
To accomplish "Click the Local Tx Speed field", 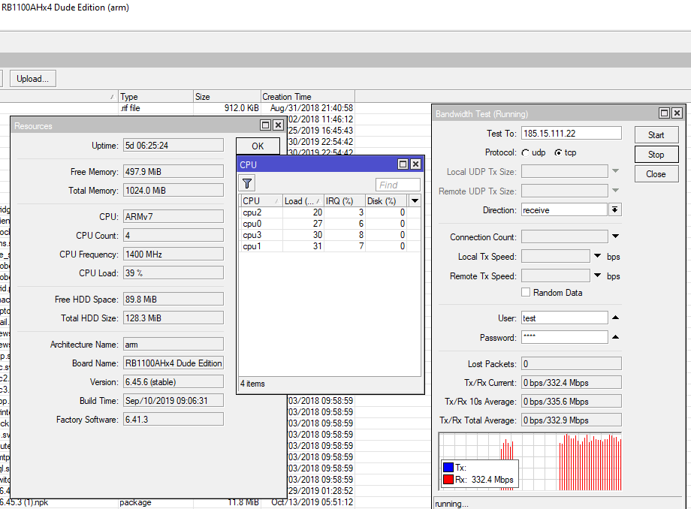I will pos(556,256).
